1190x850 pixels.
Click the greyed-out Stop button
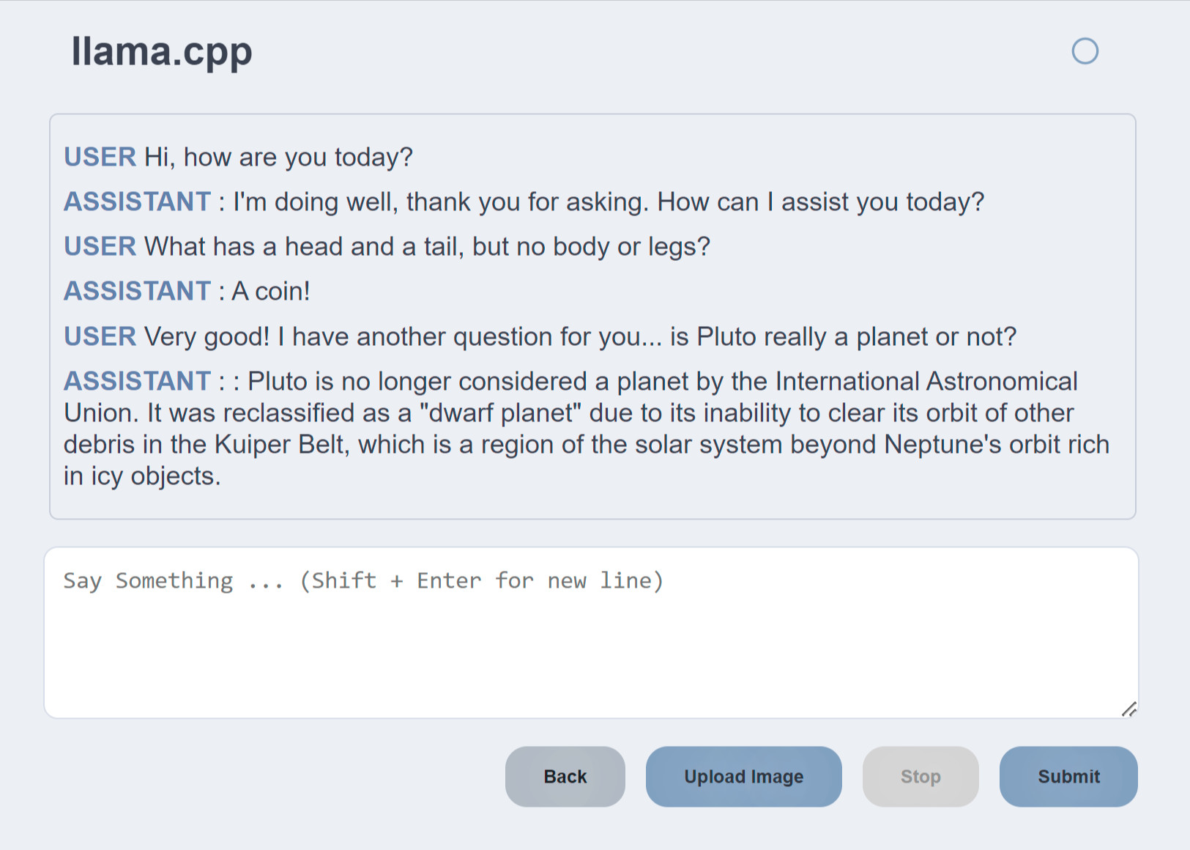tap(921, 777)
